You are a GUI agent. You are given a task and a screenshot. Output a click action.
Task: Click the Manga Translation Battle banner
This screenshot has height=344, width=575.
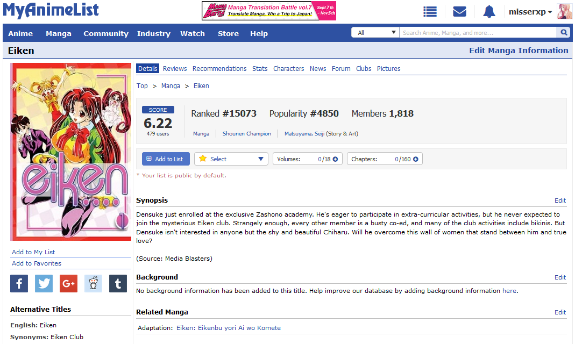[269, 11]
